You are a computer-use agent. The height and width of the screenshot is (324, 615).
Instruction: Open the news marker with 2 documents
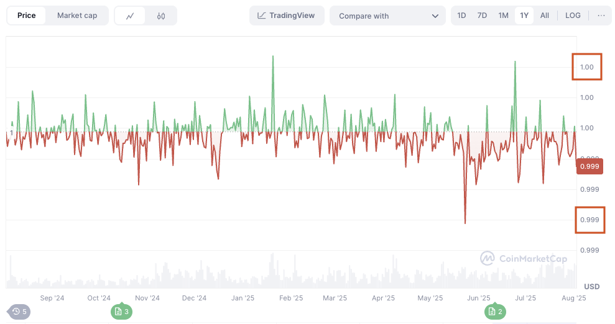click(x=496, y=312)
